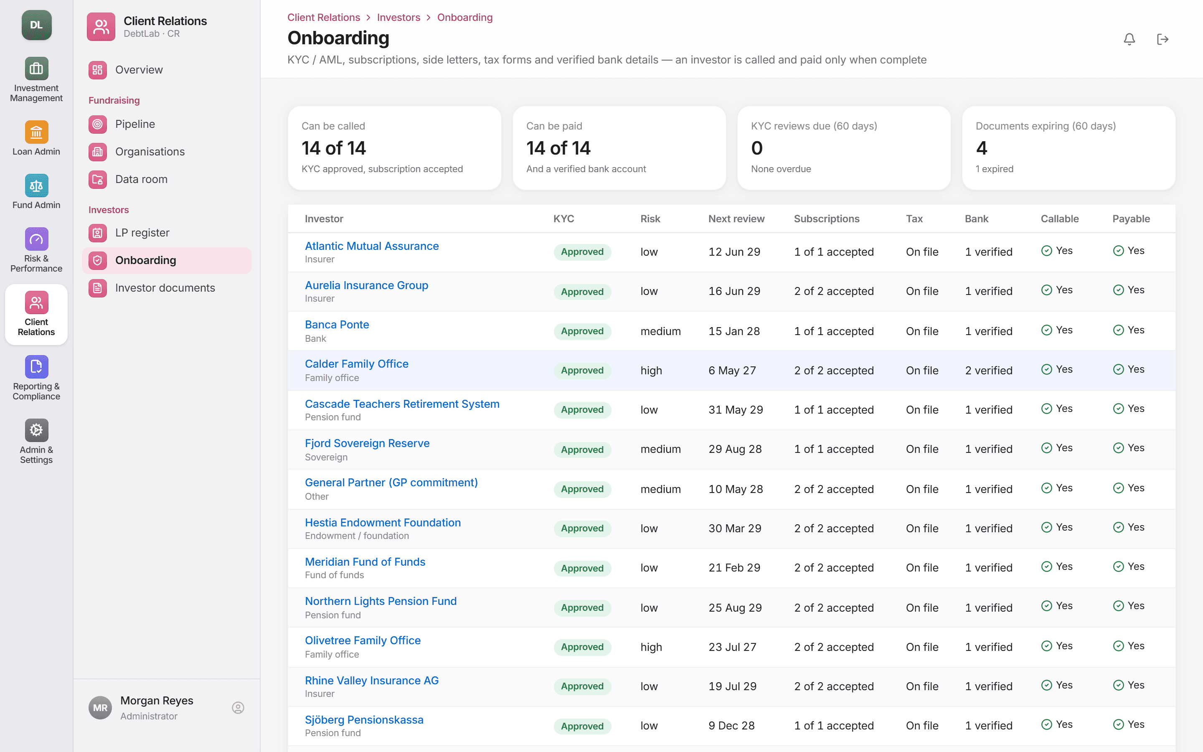Open Loan Admin module
The image size is (1203, 752).
(36, 138)
